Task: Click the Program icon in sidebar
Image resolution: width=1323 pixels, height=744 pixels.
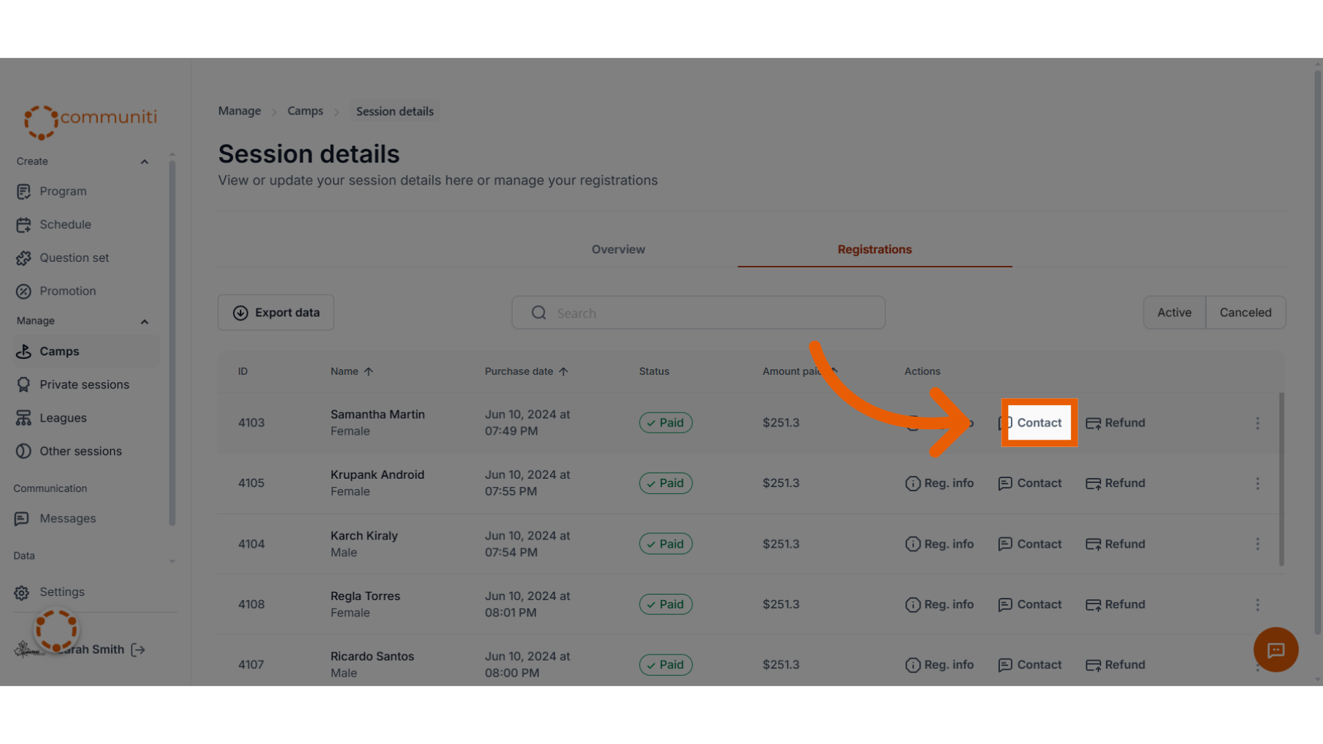Action: pos(23,192)
